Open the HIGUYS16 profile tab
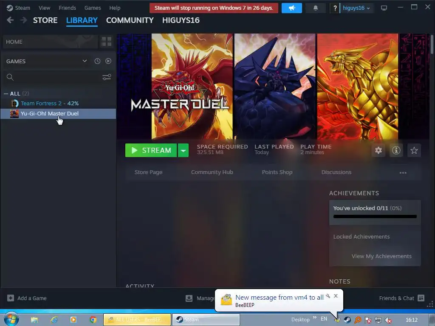435x326 pixels. pyautogui.click(x=181, y=20)
